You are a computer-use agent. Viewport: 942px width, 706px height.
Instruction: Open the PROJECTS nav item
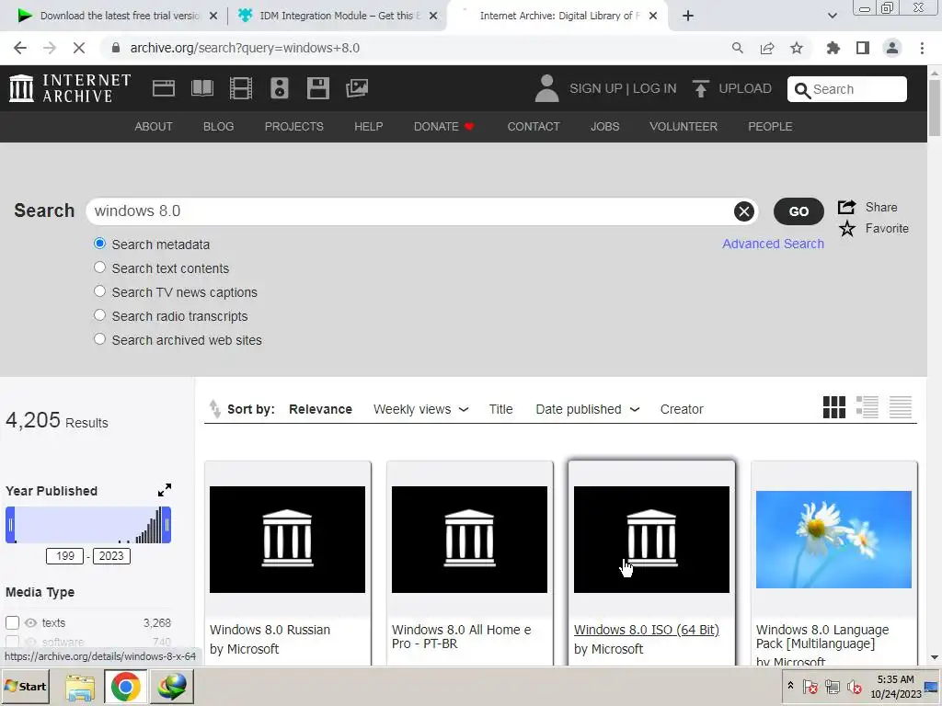[293, 127]
